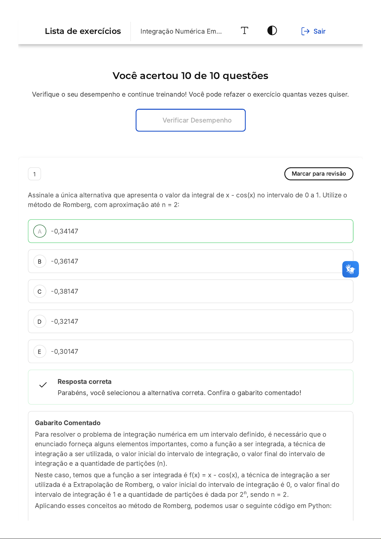Viewport: 381px width, 539px height.
Task: Click the Verificar Desempenho button
Action: (191, 120)
